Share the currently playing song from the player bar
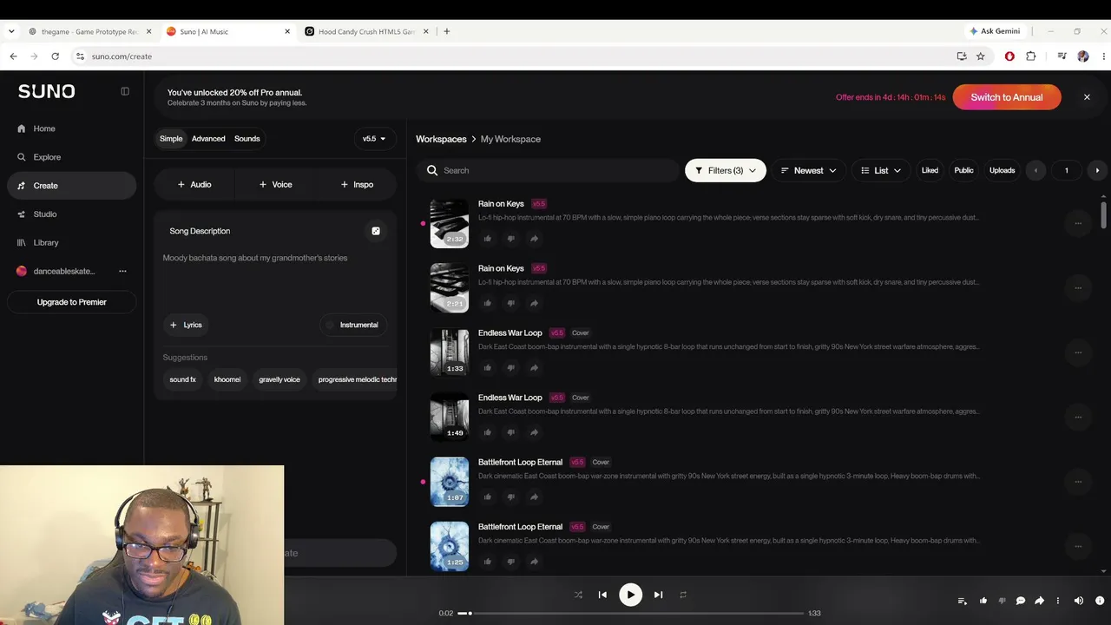 [1039, 601]
